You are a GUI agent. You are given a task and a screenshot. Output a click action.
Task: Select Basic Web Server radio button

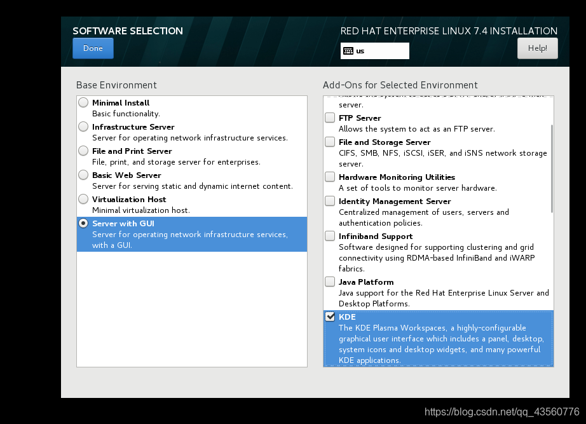pos(83,175)
